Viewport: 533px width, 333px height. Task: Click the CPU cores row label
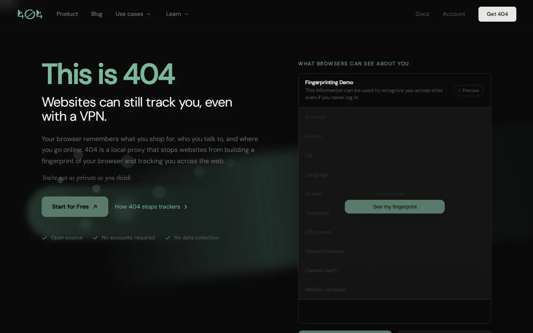coord(318,232)
